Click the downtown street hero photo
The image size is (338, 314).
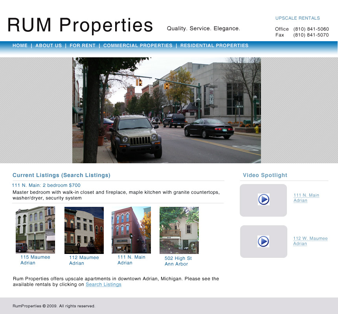coord(167,110)
